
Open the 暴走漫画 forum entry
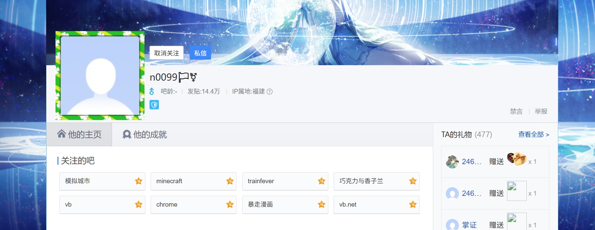click(285, 205)
